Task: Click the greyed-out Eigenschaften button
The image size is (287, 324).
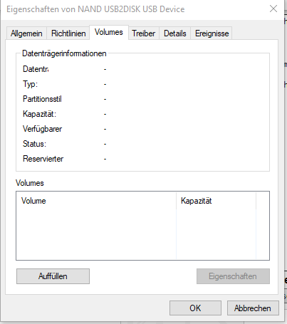Action: 233,276
